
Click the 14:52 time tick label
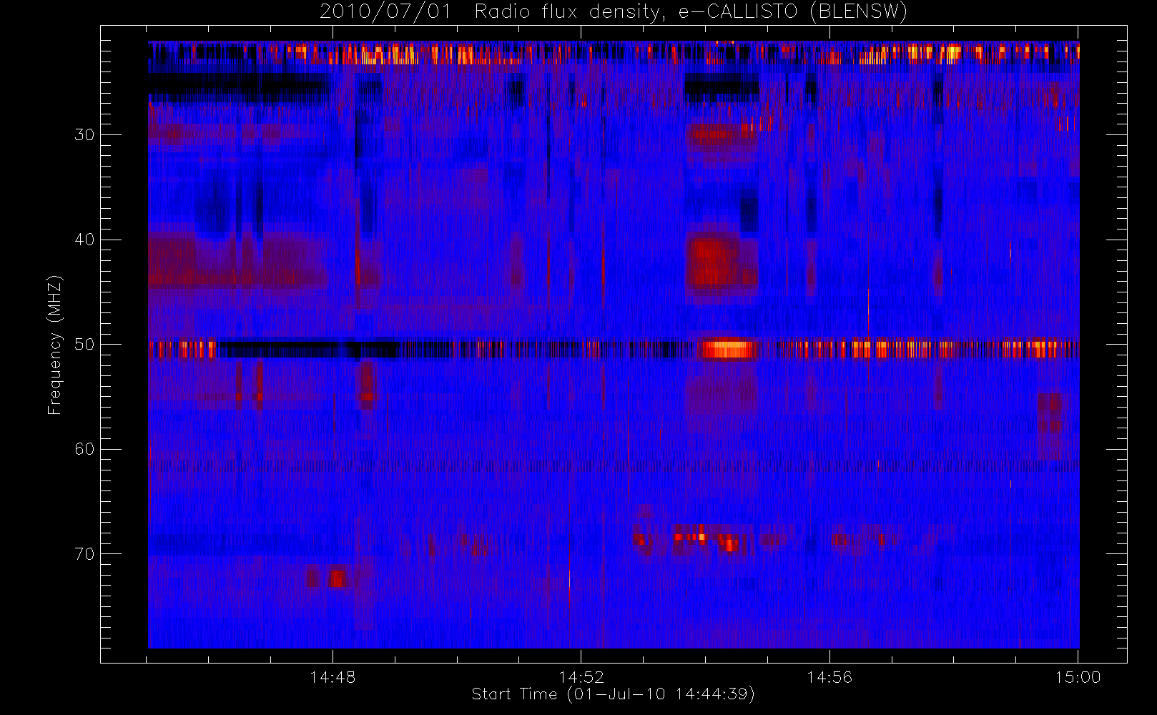click(581, 677)
